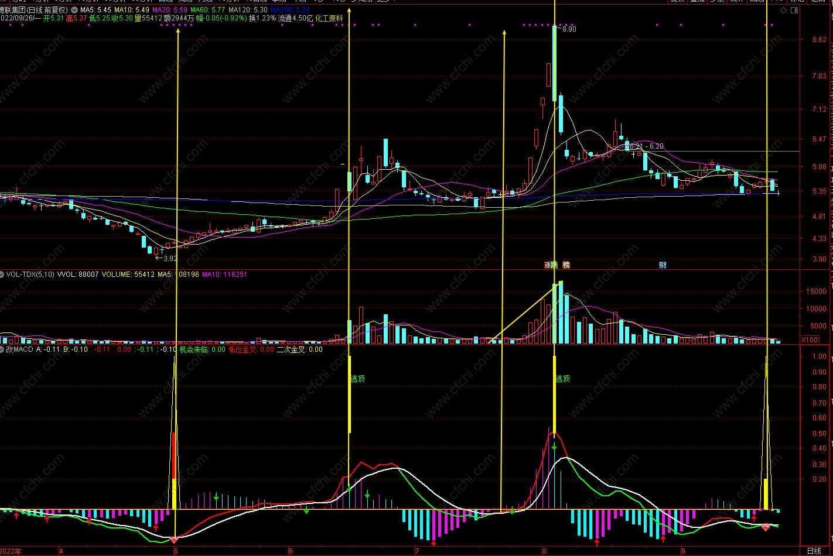Click the first 逃顶 signal label near June
This screenshot has width=833, height=556.
(357, 379)
